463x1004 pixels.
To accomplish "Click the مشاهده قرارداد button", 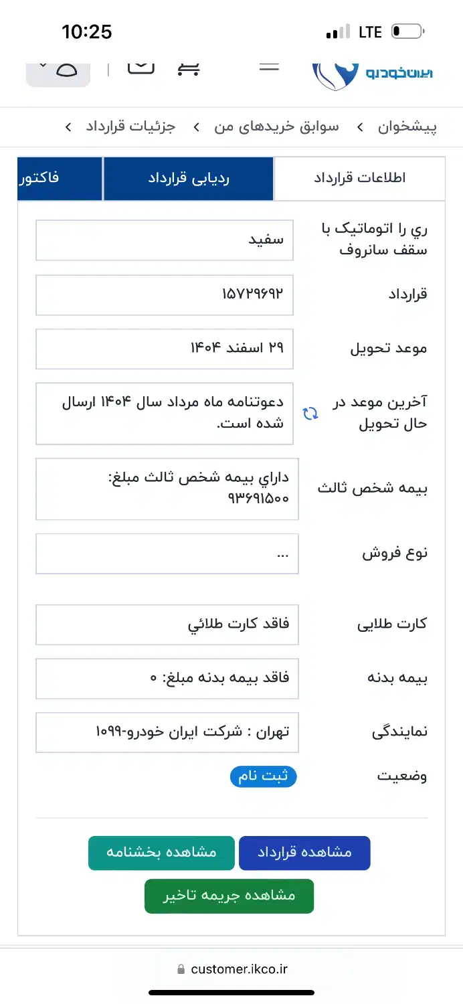I will [304, 853].
